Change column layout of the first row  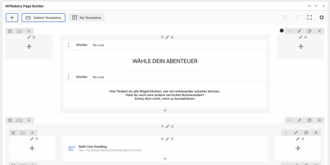19,31
